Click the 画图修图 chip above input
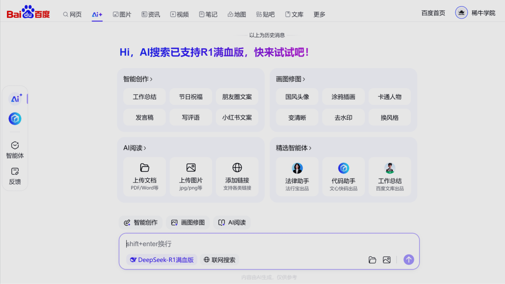505x284 pixels. point(188,222)
